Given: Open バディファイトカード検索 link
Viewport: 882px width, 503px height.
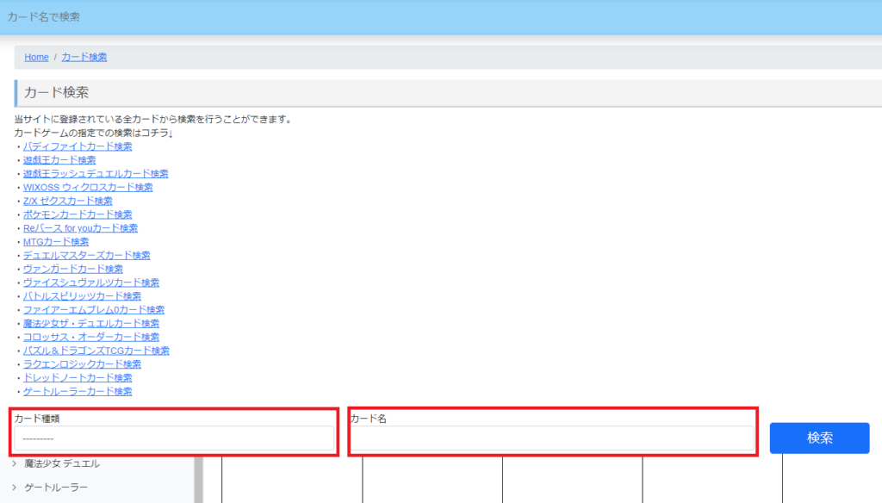Looking at the screenshot, I should (78, 146).
